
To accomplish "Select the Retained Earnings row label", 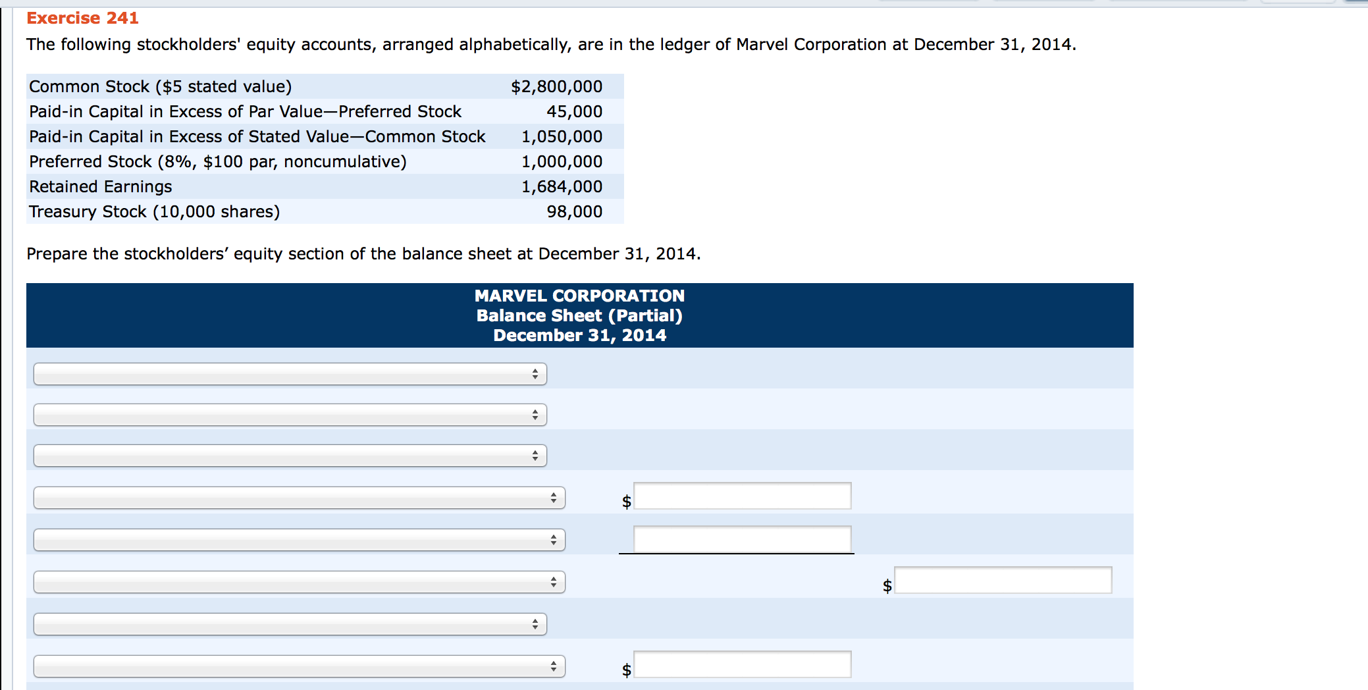I will [x=101, y=186].
